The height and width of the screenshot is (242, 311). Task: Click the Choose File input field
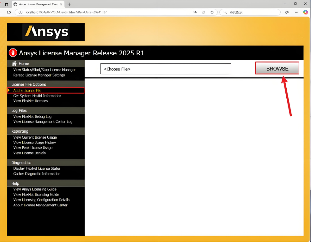click(x=166, y=69)
